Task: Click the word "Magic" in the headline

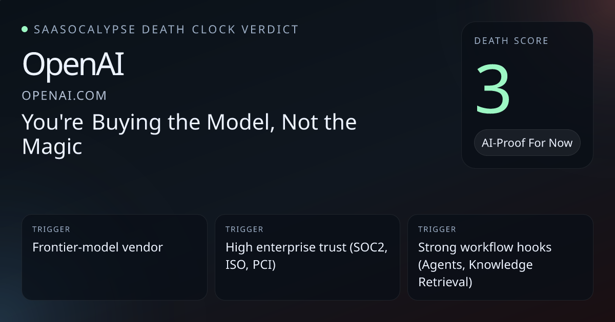Action: [x=52, y=147]
